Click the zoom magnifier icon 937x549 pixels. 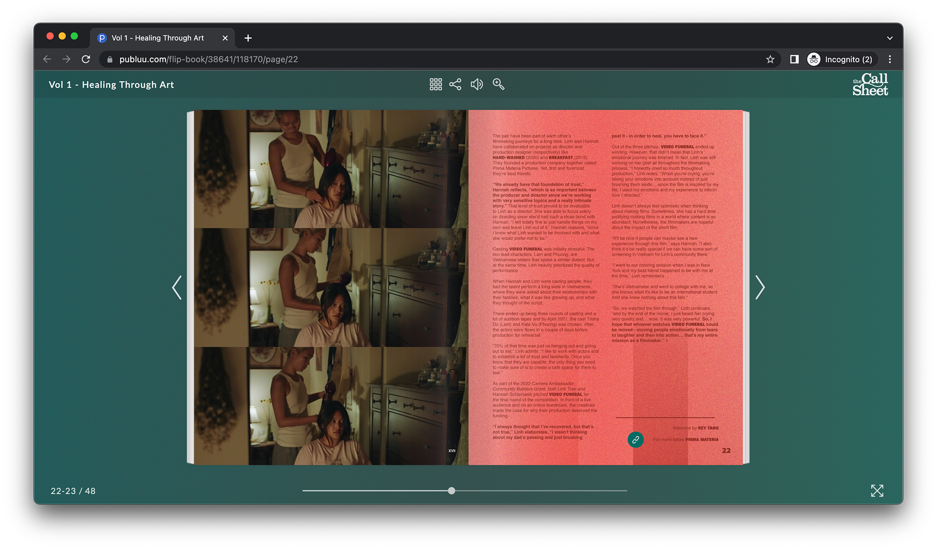coord(498,84)
